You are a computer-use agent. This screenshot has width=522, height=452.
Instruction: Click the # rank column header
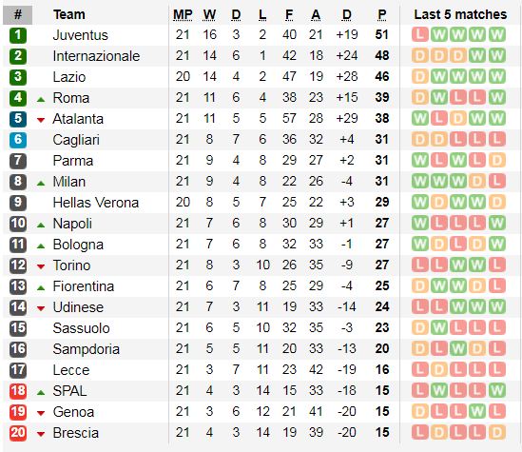coord(18,14)
